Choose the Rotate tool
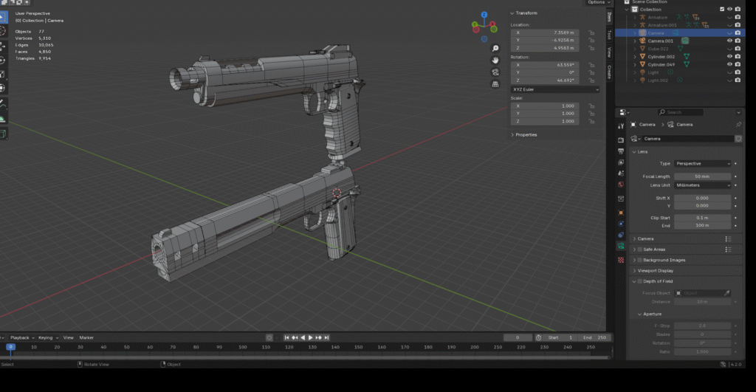Image resolution: width=756 pixels, height=392 pixels. (3, 60)
